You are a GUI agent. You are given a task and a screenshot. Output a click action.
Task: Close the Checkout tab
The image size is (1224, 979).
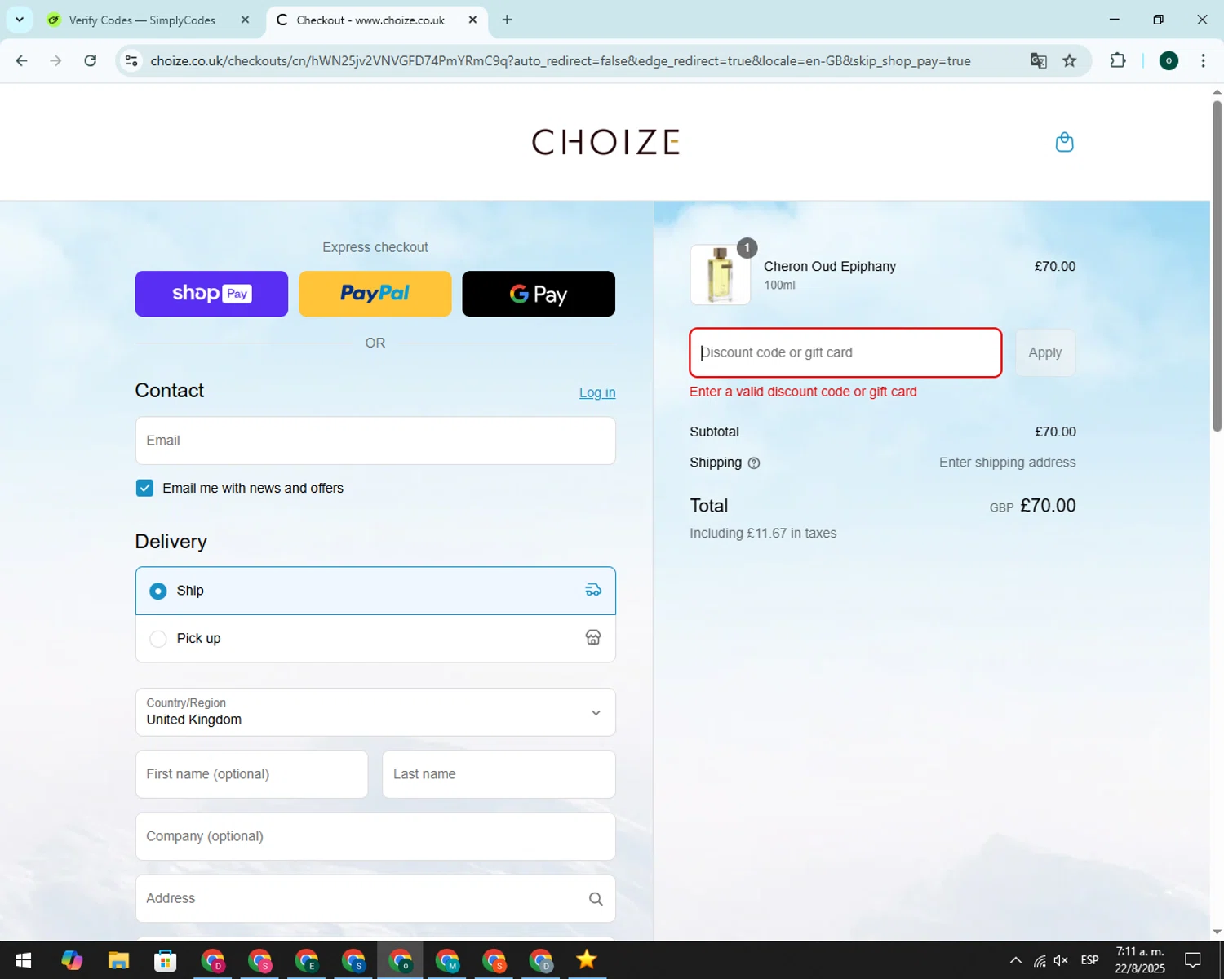pos(472,20)
